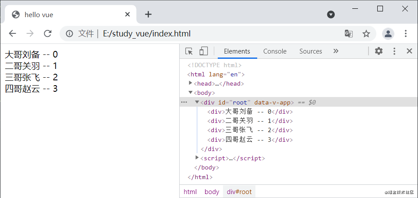Go back with the browser back arrow
The height and width of the screenshot is (198, 418).
pyautogui.click(x=12, y=33)
